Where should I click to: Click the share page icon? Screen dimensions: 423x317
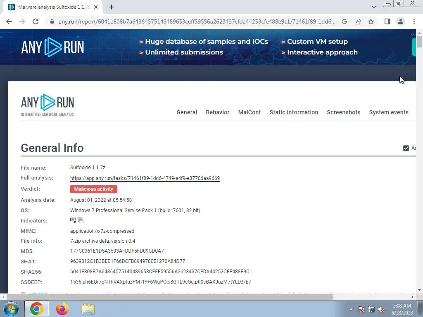(x=358, y=21)
